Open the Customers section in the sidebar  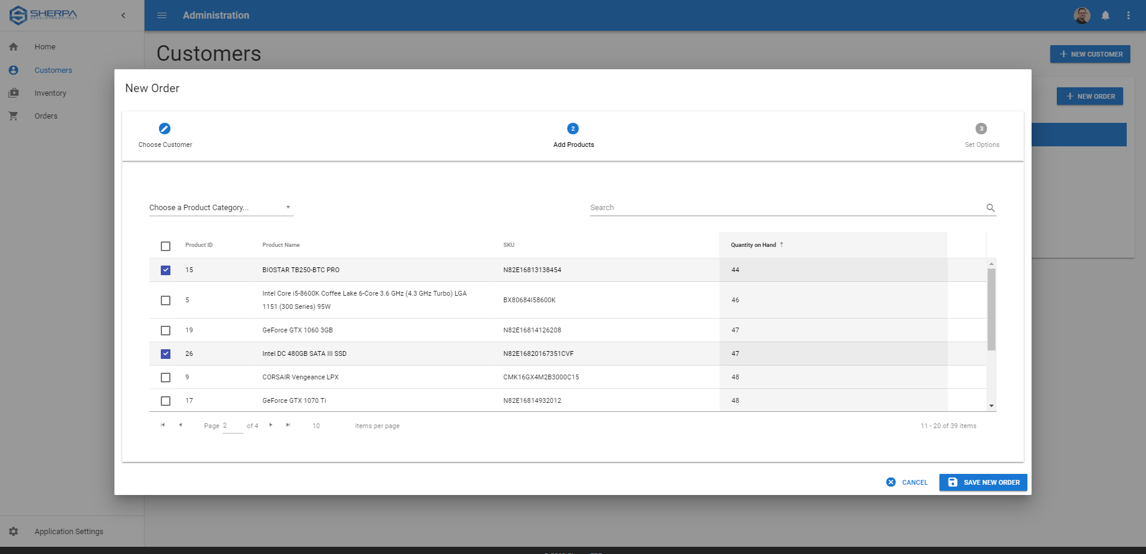[x=53, y=70]
